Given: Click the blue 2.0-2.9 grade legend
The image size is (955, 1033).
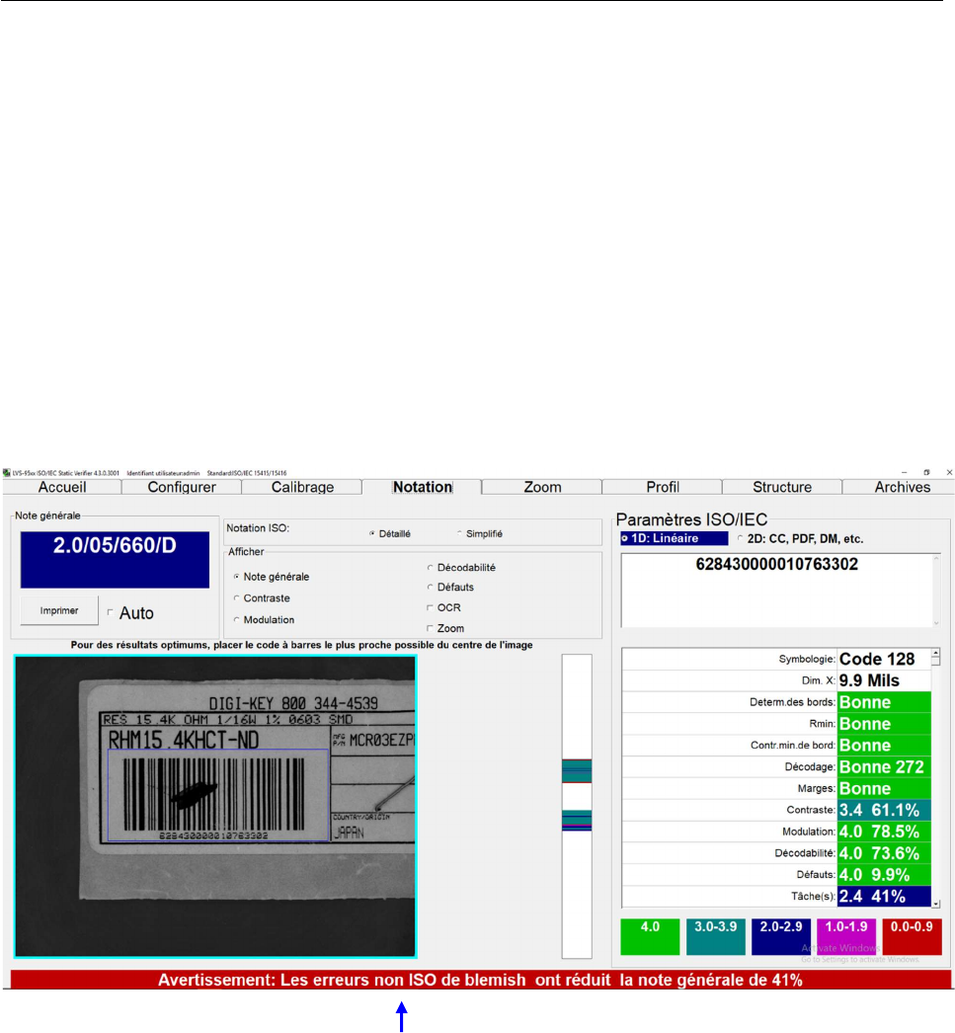Looking at the screenshot, I should pos(780,936).
